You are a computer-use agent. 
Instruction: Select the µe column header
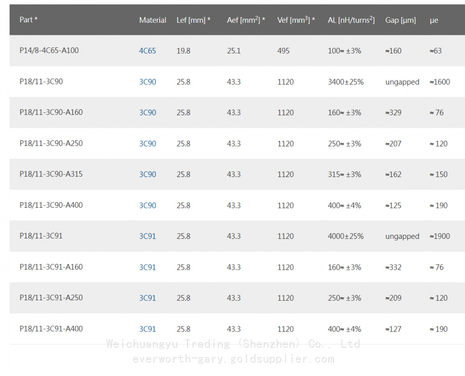click(x=434, y=20)
